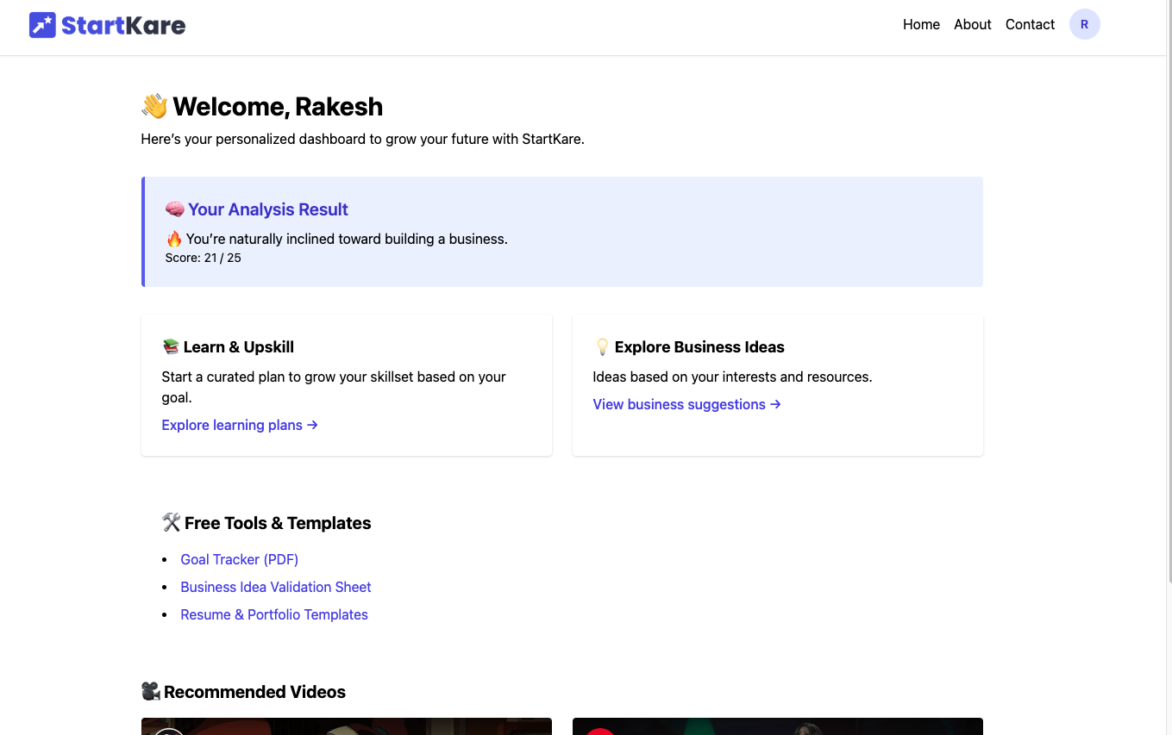Open Explore learning plans link

click(240, 425)
